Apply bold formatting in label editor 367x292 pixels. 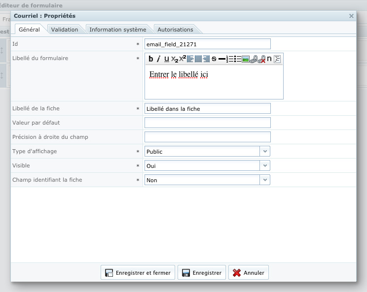(151, 59)
